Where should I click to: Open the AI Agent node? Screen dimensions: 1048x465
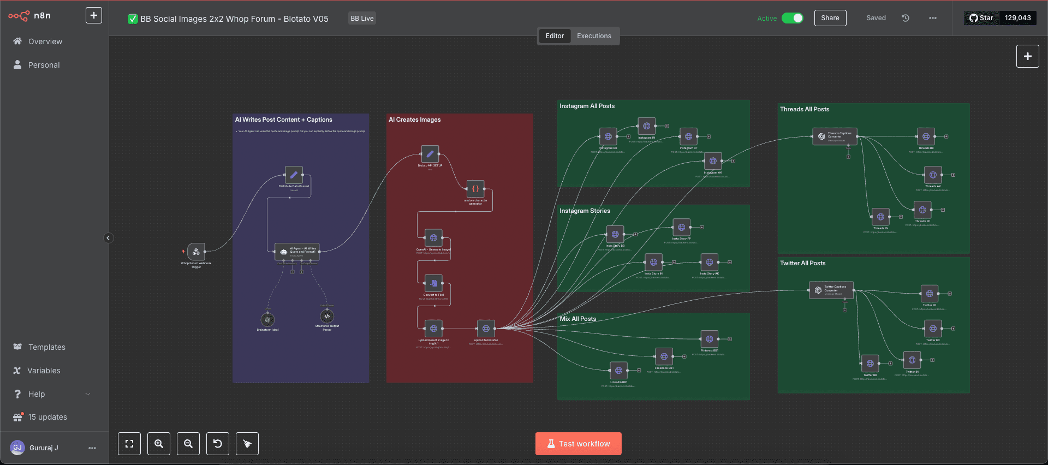tap(296, 252)
